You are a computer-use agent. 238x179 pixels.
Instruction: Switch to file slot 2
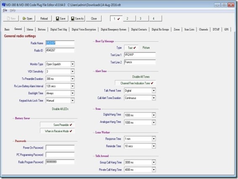click(130, 18)
